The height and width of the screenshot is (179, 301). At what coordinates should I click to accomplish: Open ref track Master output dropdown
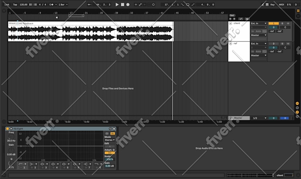pos(259,55)
